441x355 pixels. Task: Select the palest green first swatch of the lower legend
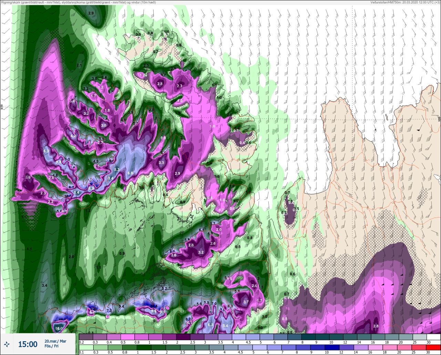pyautogui.click(x=85, y=347)
